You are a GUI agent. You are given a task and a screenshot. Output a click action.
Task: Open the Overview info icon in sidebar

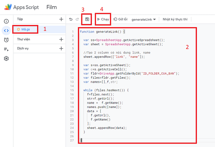pyautogui.click(x=6, y=21)
